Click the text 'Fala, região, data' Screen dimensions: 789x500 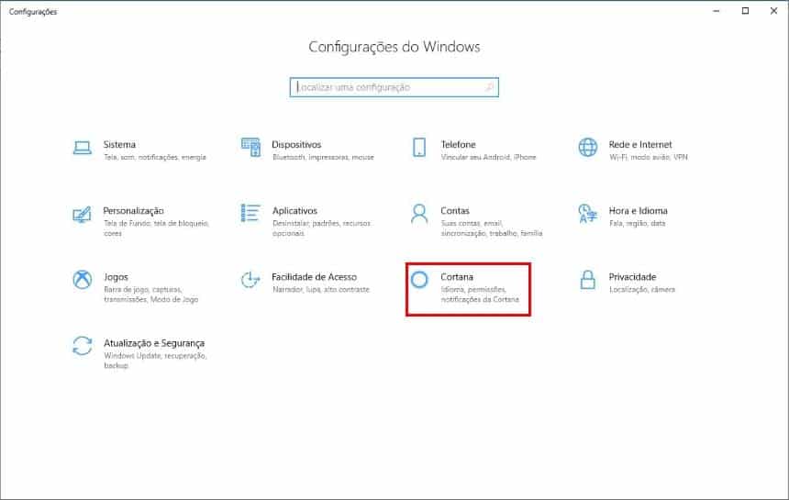[637, 223]
